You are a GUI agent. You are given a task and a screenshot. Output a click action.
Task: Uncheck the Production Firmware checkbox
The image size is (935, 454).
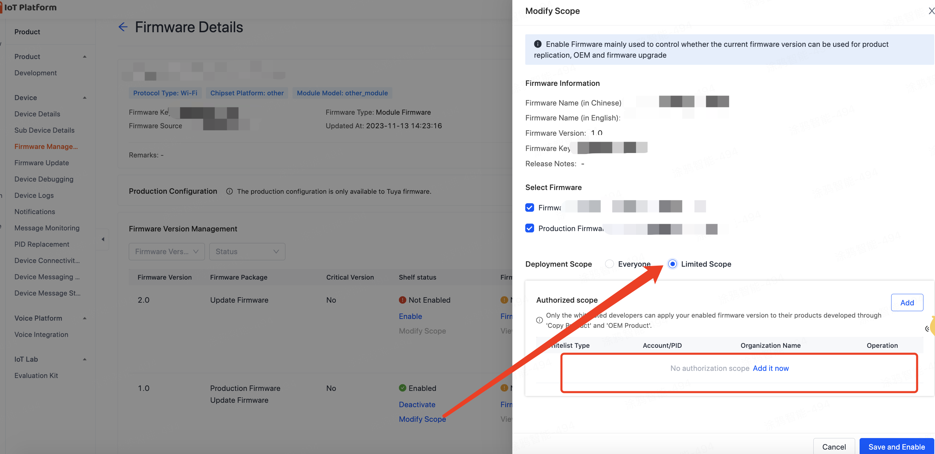pos(530,228)
